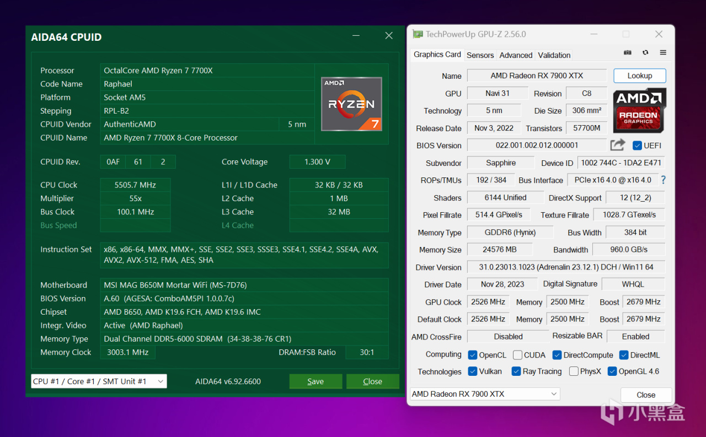706x437 pixels.
Task: Click the GPU-Z screenshot camera icon
Action: coord(628,53)
